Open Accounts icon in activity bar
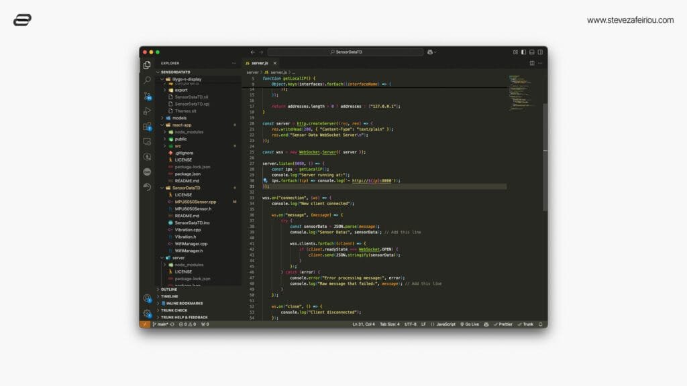 click(x=147, y=298)
